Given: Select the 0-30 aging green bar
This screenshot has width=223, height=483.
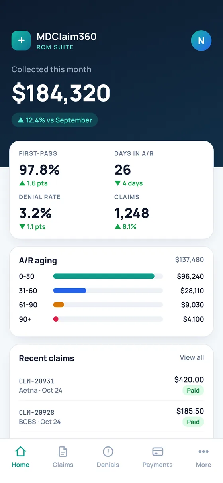Looking at the screenshot, I should tap(104, 276).
